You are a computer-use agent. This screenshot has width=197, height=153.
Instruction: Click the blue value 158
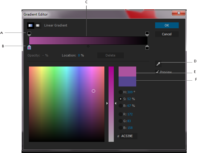tap(130, 128)
